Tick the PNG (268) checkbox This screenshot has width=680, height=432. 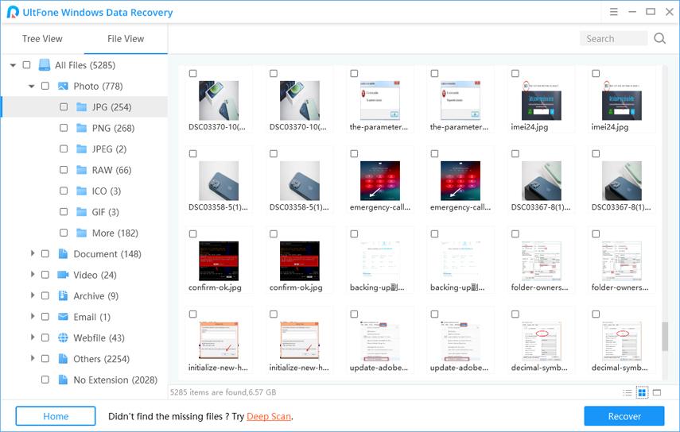pos(64,128)
